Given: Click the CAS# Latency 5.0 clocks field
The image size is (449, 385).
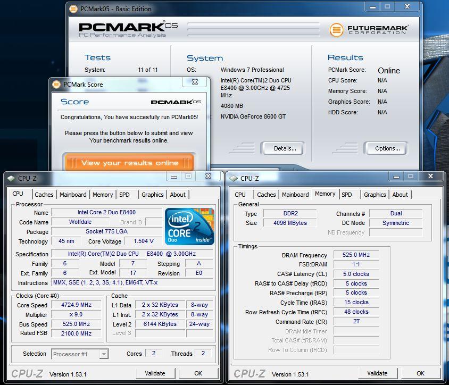Looking at the screenshot, I should (356, 274).
